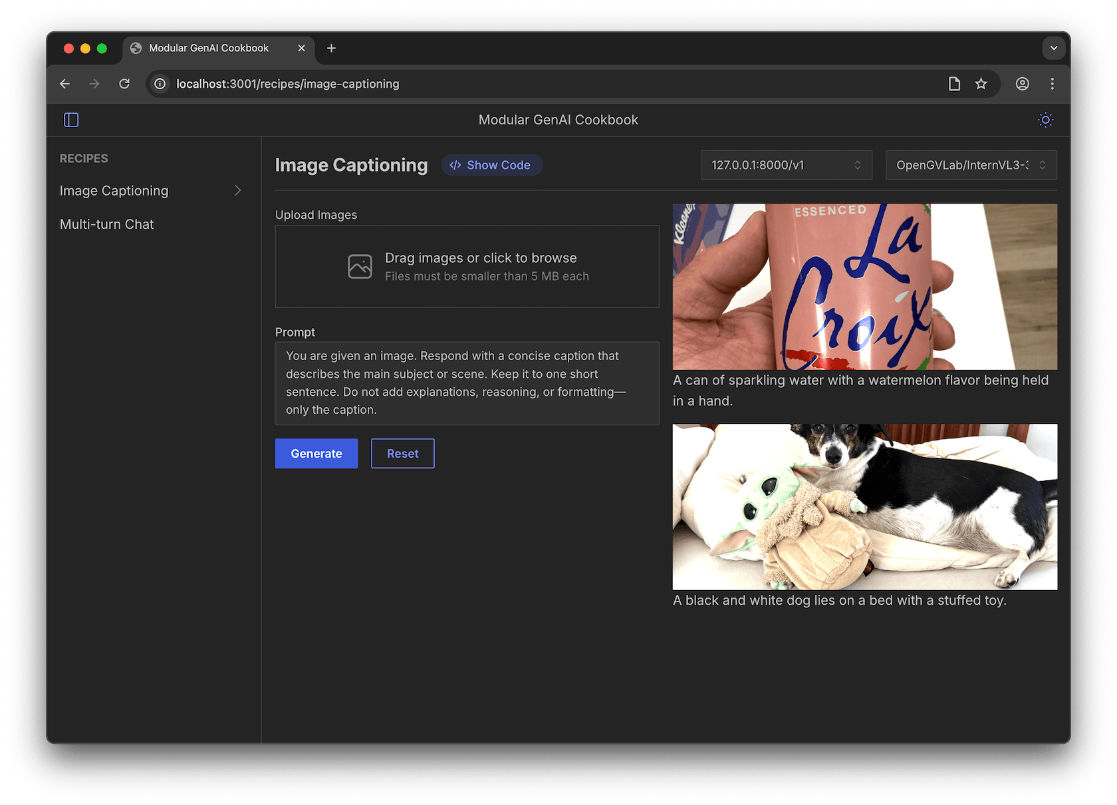Open the 127.0.0.1:8000/v1 endpoint dropdown
This screenshot has width=1117, height=805.
point(786,165)
